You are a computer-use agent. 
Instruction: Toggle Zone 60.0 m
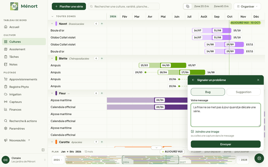tap(221, 6)
